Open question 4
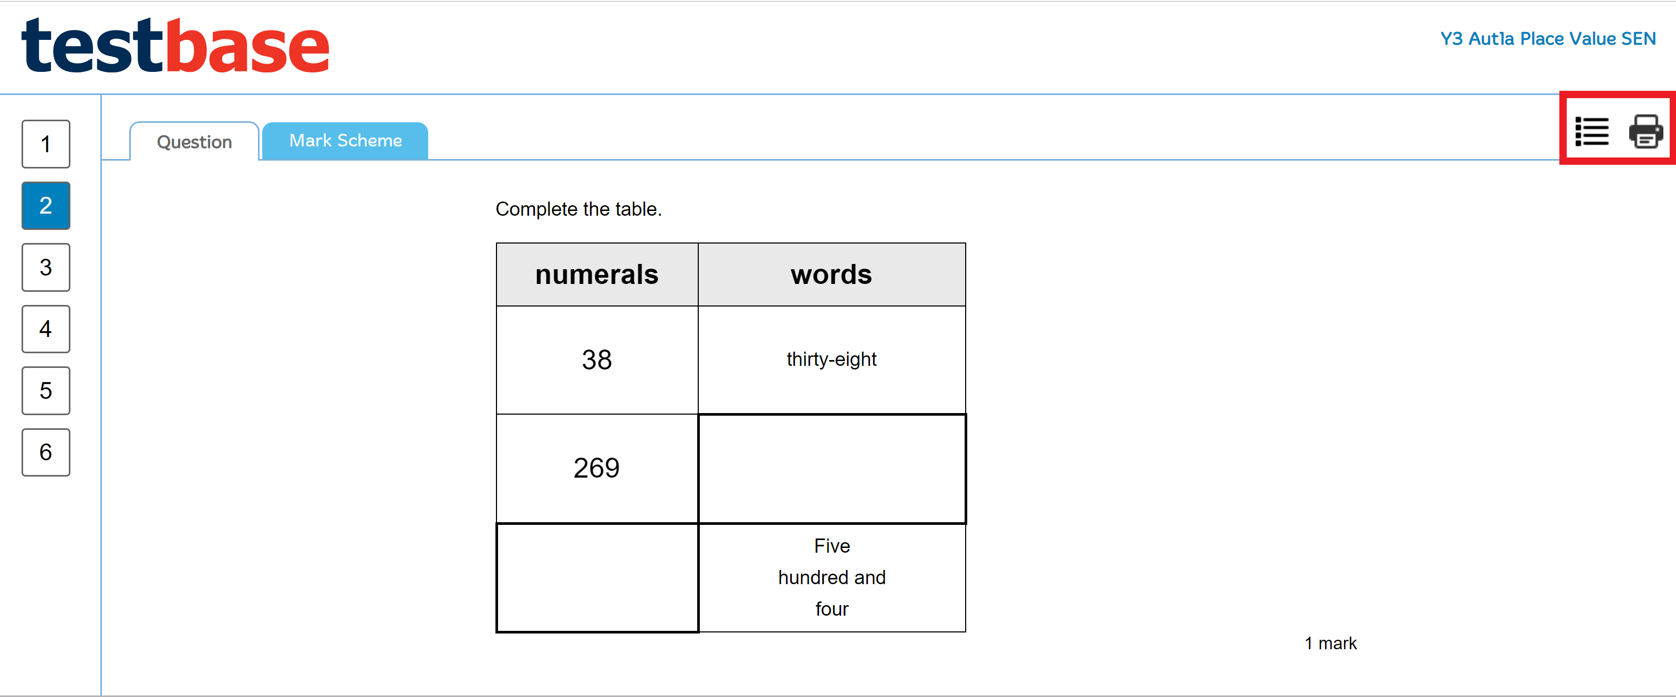 pyautogui.click(x=46, y=329)
